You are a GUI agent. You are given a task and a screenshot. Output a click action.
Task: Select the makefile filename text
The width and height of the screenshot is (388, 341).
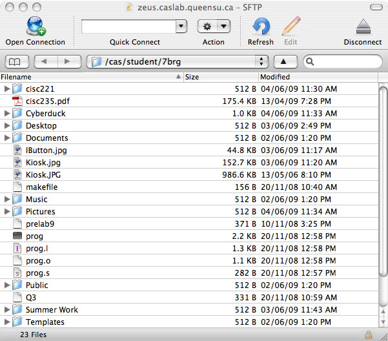point(41,187)
